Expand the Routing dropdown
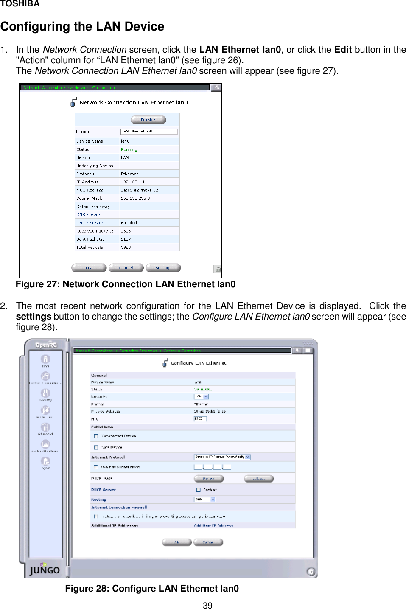The height and width of the screenshot is (609, 406). click(x=205, y=499)
